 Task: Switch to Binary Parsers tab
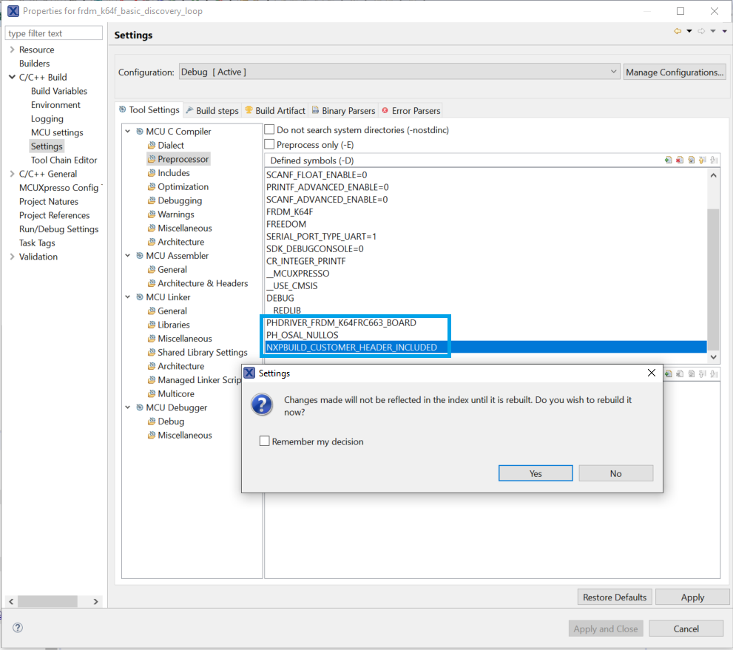(344, 111)
